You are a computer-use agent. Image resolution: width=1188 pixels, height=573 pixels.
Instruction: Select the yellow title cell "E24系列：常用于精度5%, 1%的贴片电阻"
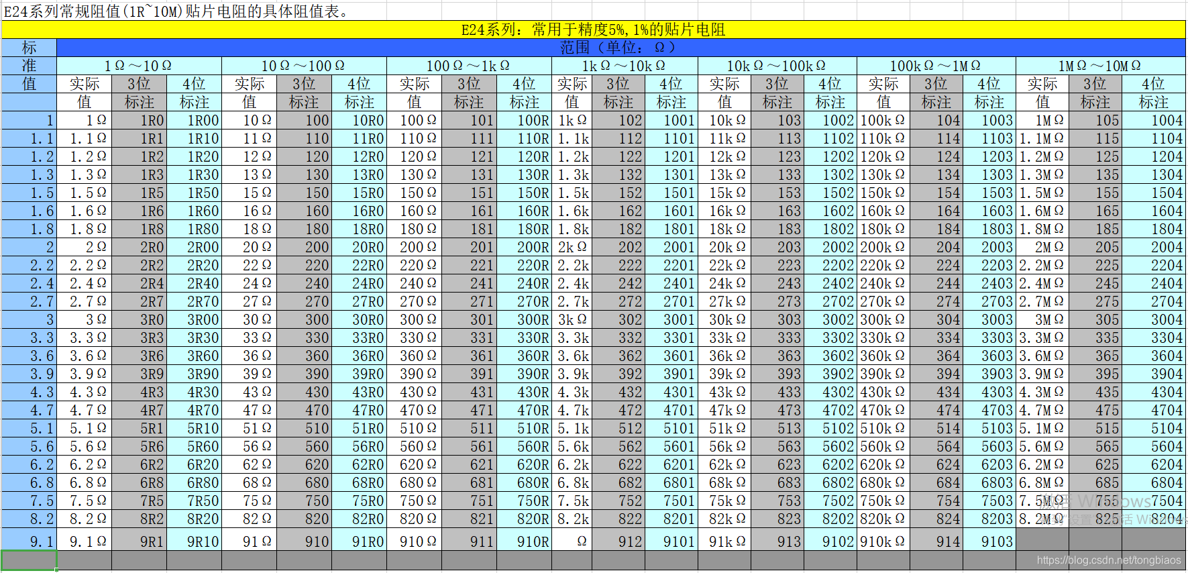tap(594, 30)
